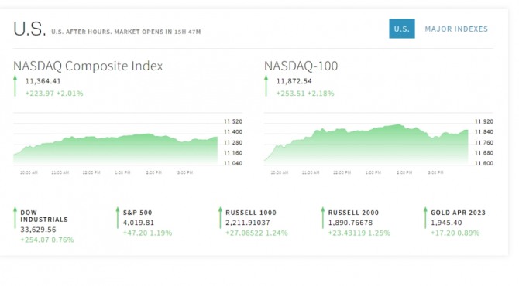Click the up arrow next to Russell 1000

[x=220, y=218]
